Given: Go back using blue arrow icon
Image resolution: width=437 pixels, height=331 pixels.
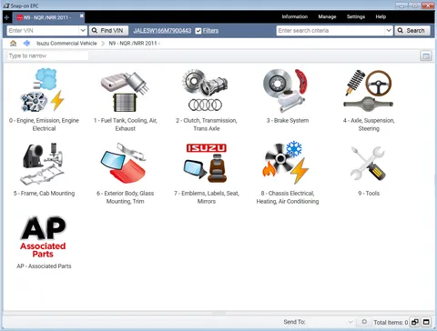Looking at the screenshot, I should coord(26,44).
